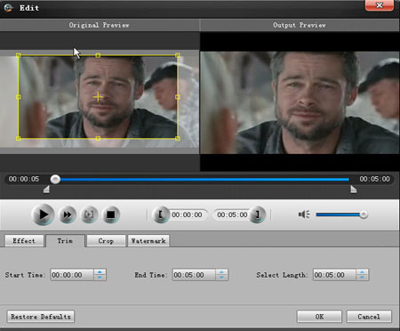Image resolution: width=400 pixels, height=331 pixels.
Task: Click the 00:00:00 trim start time box
Action: (187, 214)
